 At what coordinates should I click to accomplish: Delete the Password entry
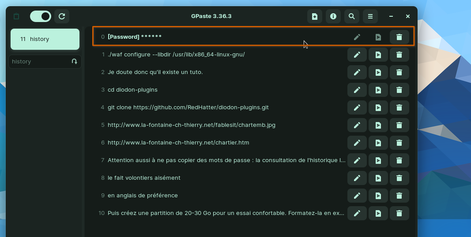pos(399,37)
